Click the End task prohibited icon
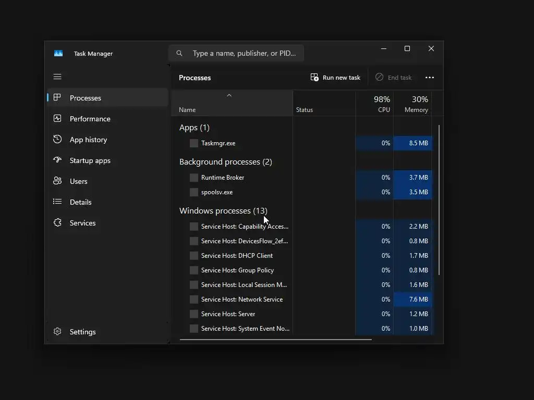534x400 pixels. click(379, 77)
